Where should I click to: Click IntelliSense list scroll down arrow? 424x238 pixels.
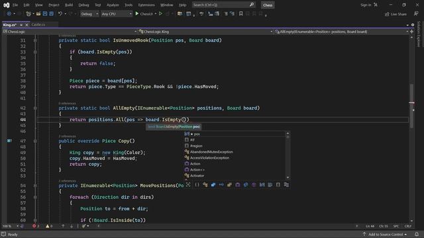pyautogui.click(x=288, y=177)
